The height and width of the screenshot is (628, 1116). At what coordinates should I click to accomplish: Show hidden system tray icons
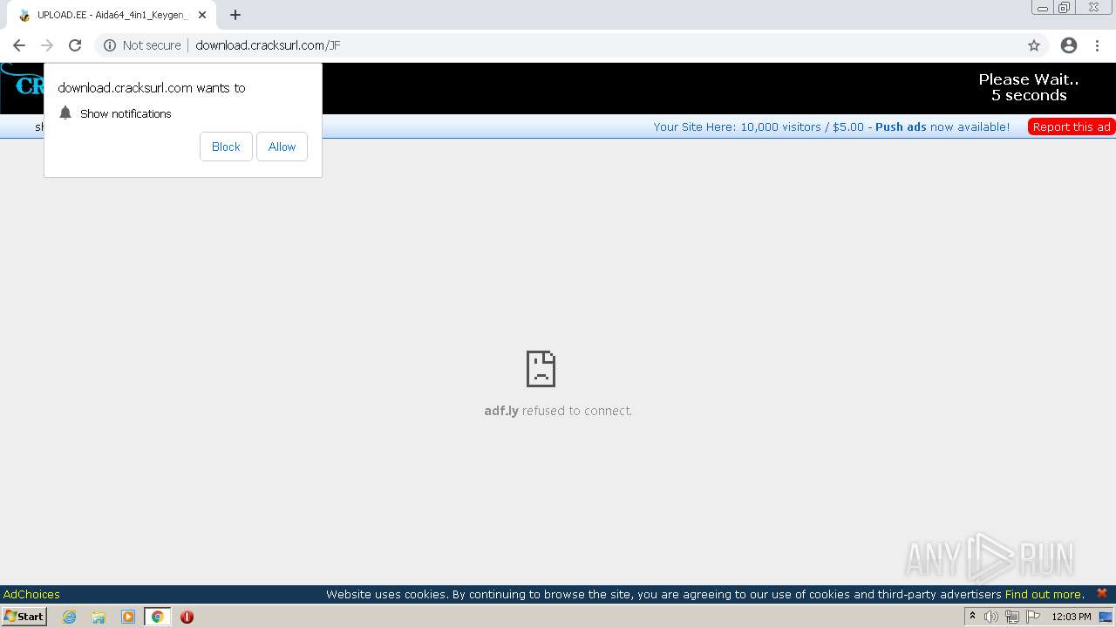972,617
